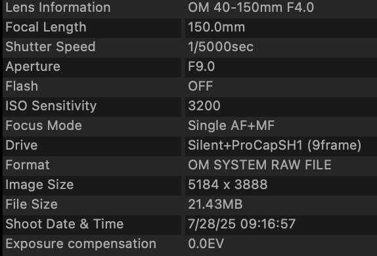Click the F9.0 aperture value
The width and height of the screenshot is (377, 256).
pos(202,66)
